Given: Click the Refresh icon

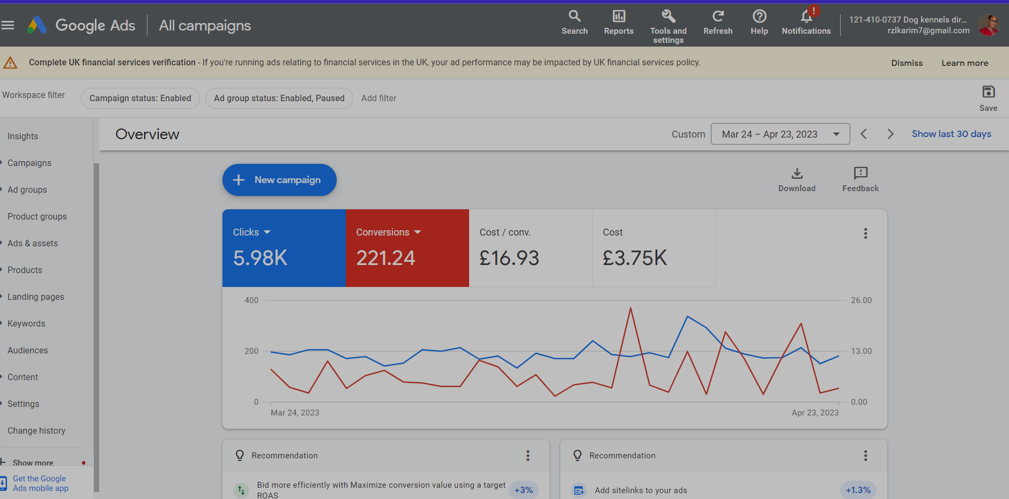Looking at the screenshot, I should click(718, 17).
